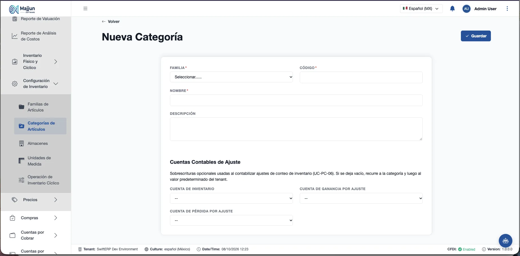Click the Operación de Inventario Cíclico sliders icon
This screenshot has width=520, height=256.
tap(21, 180)
